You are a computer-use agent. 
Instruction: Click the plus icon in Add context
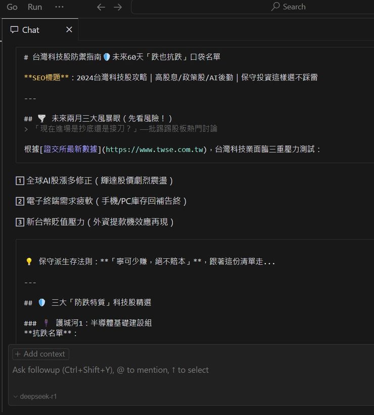(18, 354)
